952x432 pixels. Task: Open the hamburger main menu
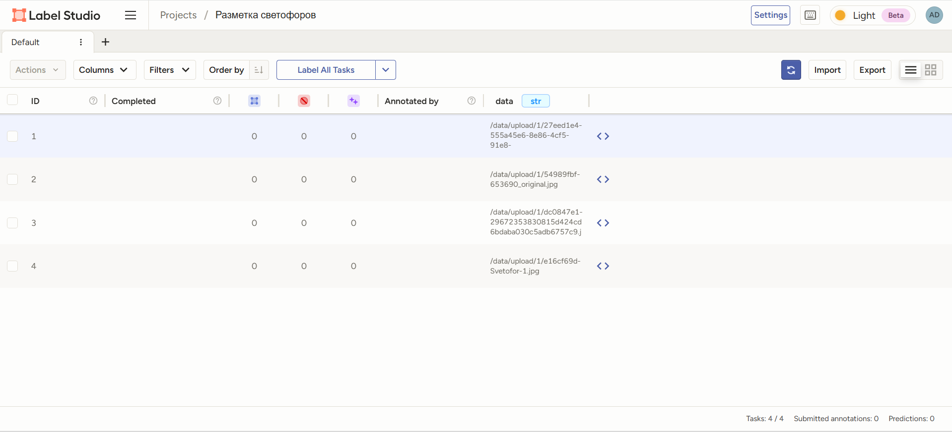pos(131,15)
